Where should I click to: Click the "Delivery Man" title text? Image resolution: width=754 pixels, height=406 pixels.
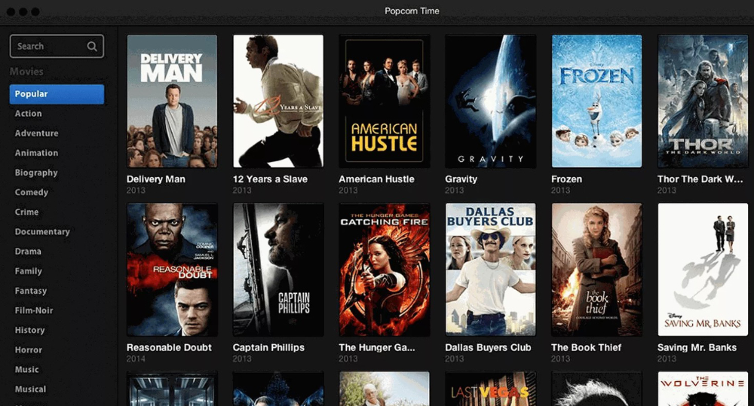[156, 179]
